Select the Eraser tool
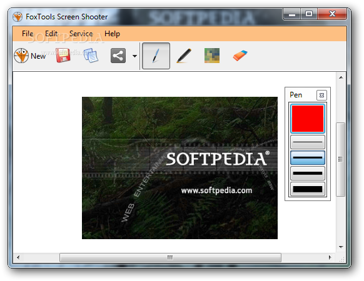This screenshot has height=281, width=364. [240, 56]
